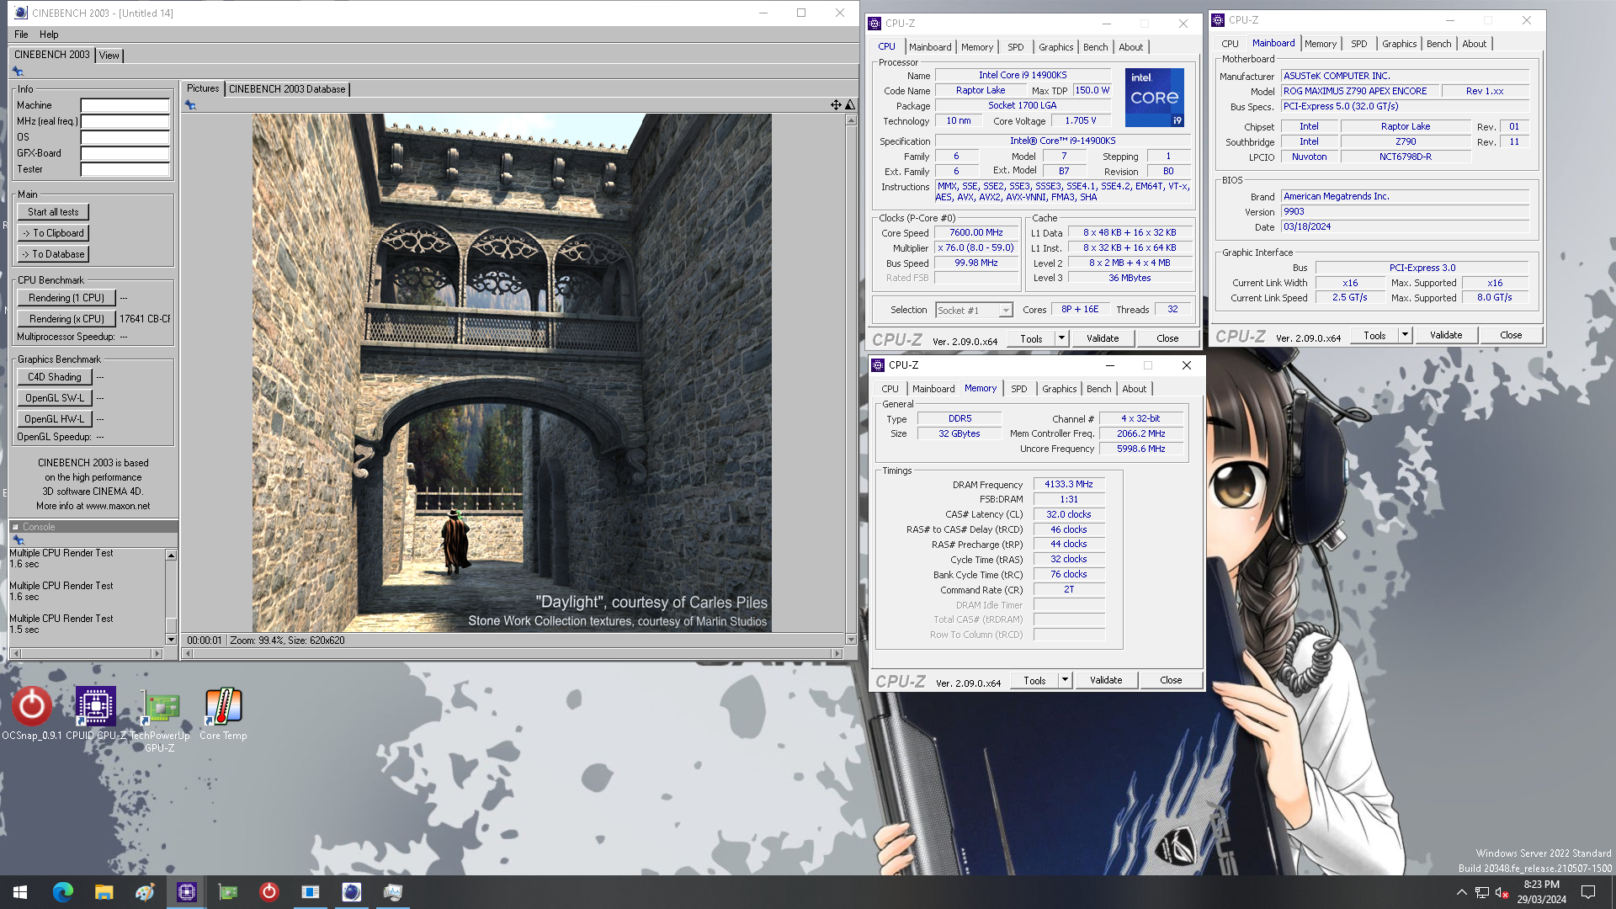The width and height of the screenshot is (1616, 909).
Task: Click the Start all tests button
Action: (x=53, y=212)
